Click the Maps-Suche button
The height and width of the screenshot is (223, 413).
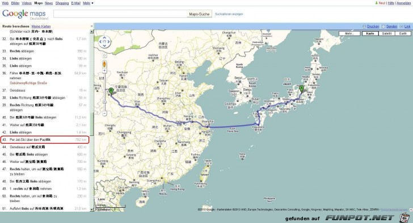pos(199,14)
